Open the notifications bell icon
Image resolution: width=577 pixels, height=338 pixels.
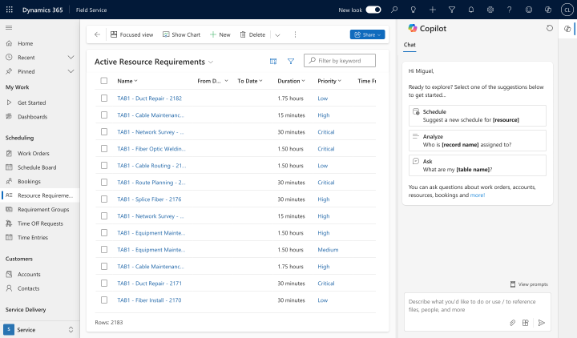click(x=471, y=10)
